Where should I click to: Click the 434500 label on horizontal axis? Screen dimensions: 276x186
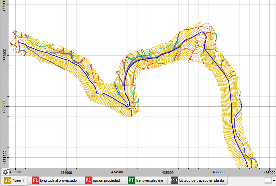pos(117,172)
